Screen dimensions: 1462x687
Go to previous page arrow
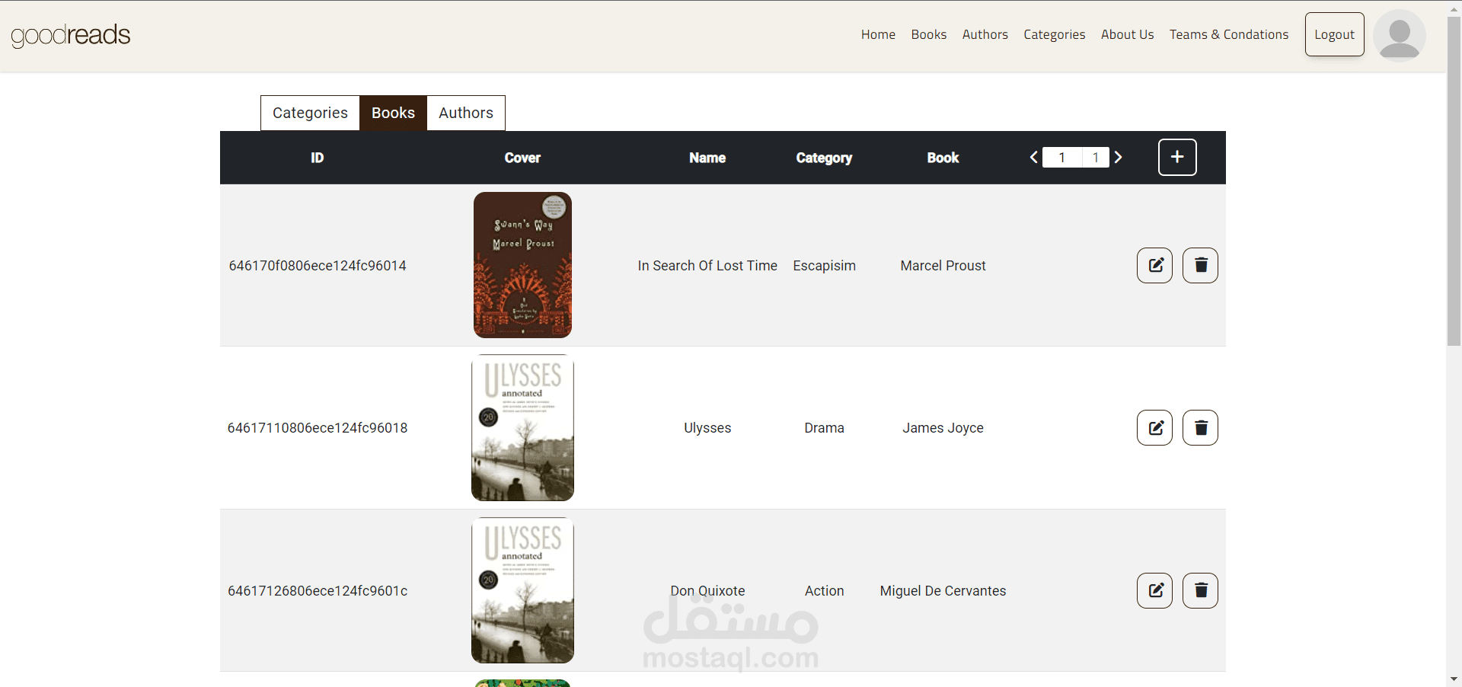1034,157
